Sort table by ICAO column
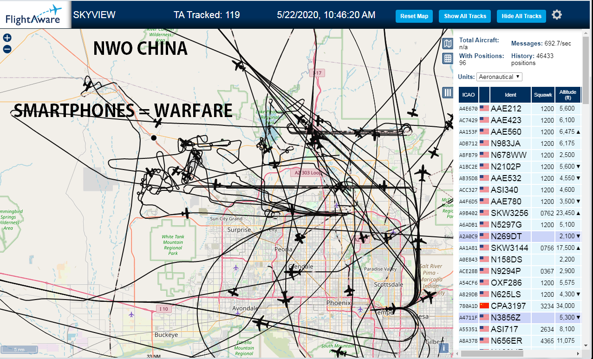 (x=469, y=95)
